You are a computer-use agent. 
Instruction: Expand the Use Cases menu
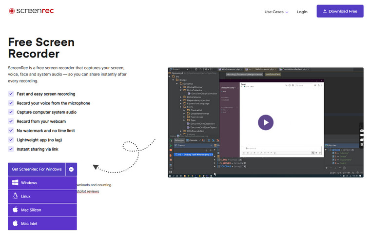coord(276,12)
